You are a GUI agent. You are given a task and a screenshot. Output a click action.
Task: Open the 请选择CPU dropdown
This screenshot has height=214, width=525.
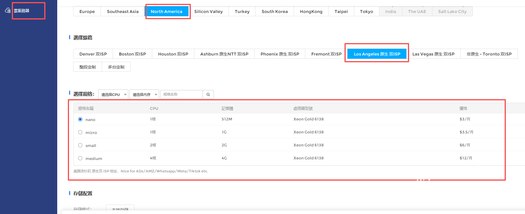113,94
